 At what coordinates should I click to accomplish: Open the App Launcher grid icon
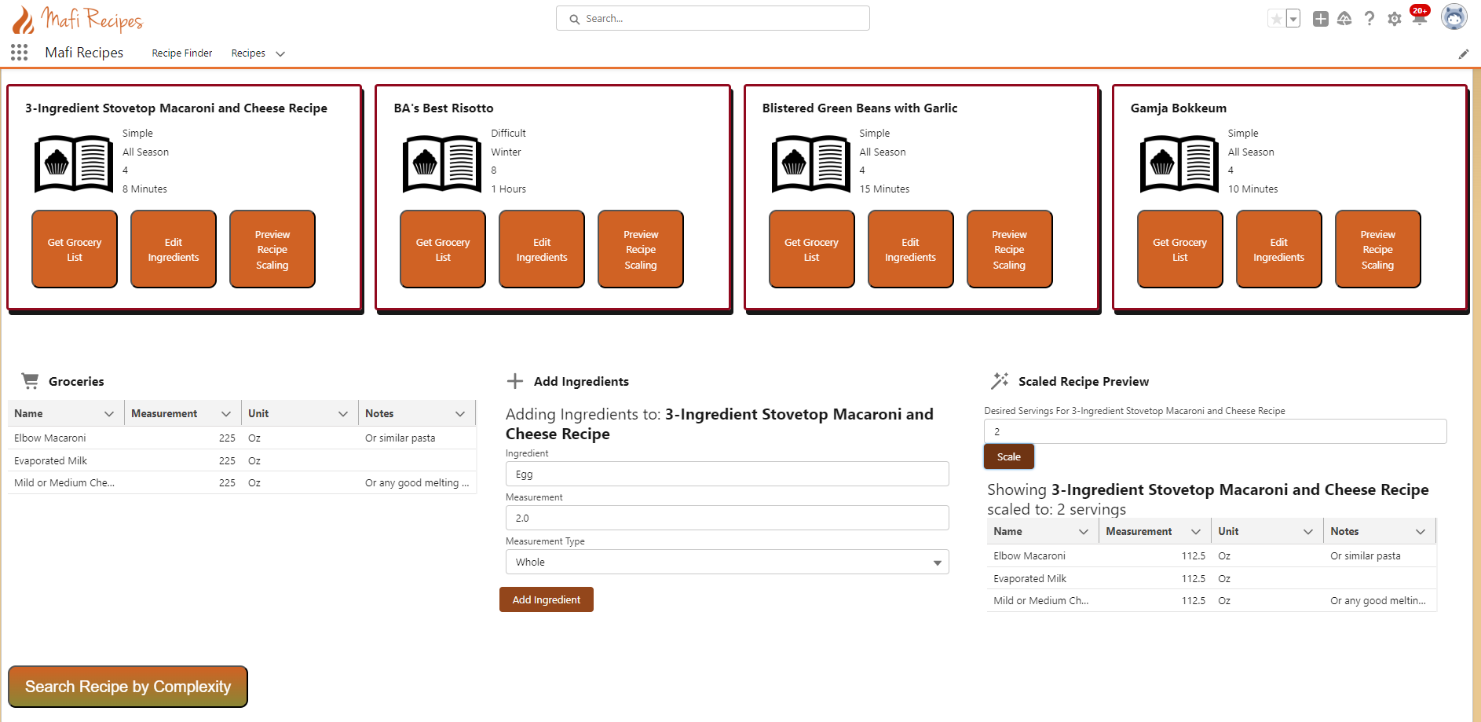(20, 53)
